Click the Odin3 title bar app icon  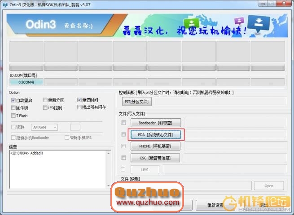[x=5, y=4]
